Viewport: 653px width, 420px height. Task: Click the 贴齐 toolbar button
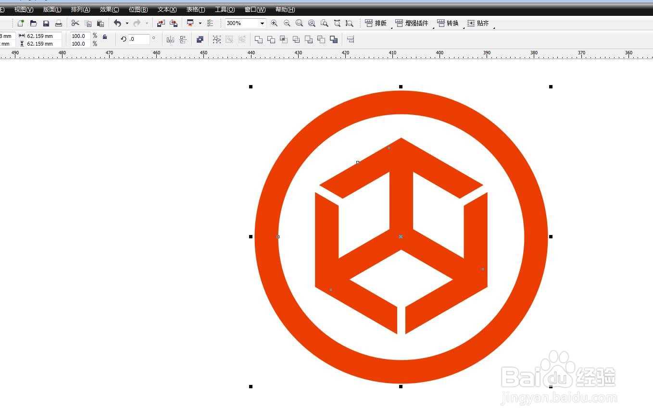(x=478, y=23)
